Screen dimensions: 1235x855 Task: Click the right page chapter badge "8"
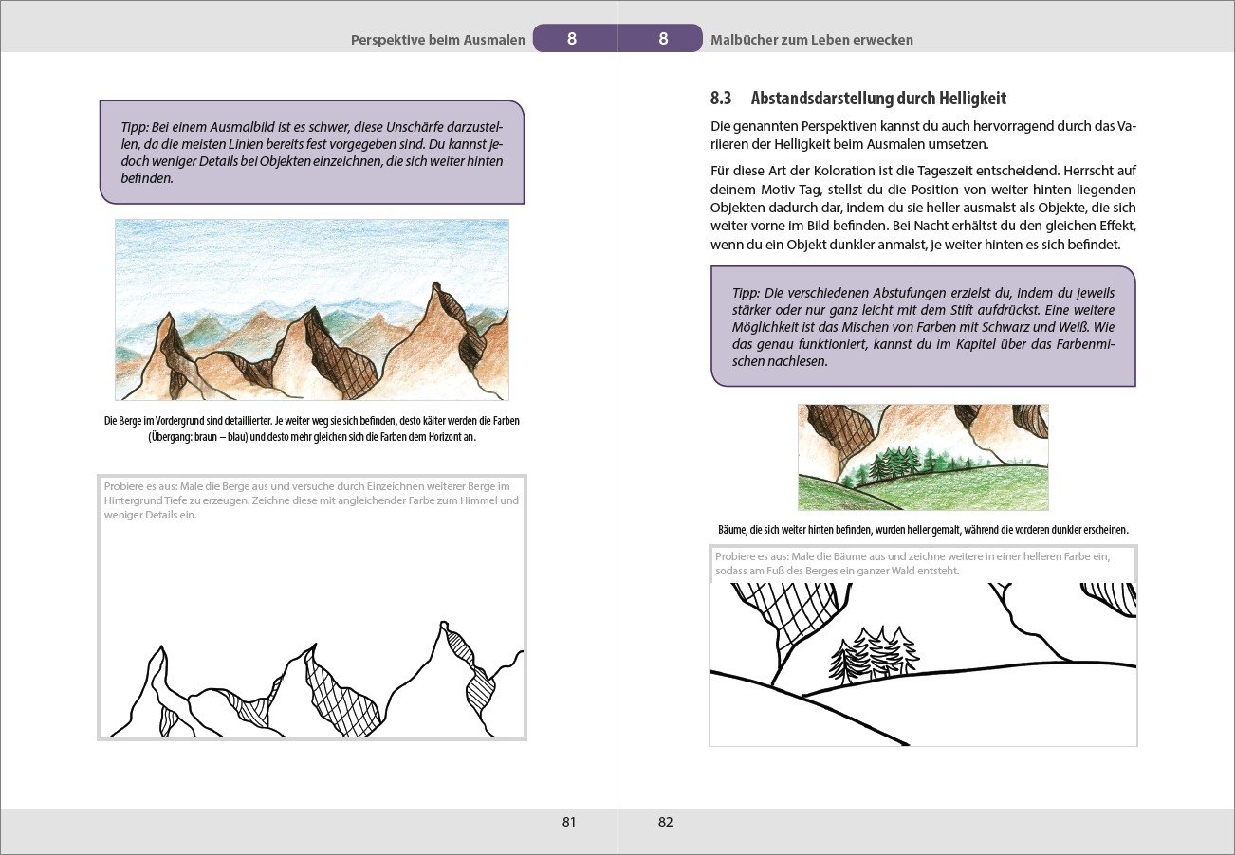663,39
